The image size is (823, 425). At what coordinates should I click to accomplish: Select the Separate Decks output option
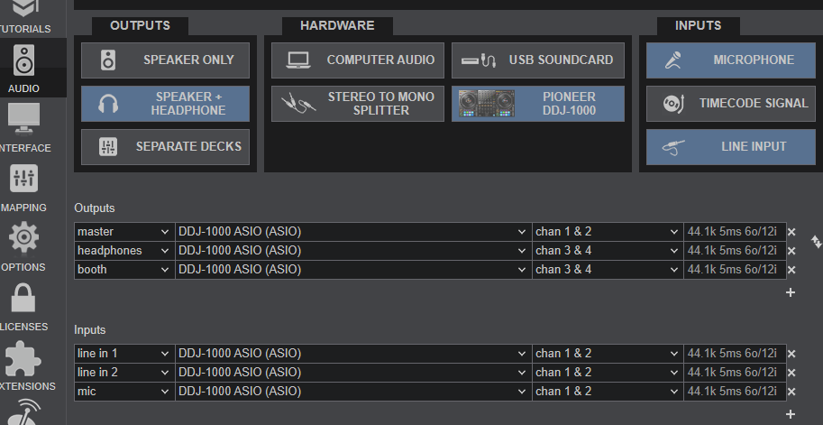pyautogui.click(x=165, y=146)
